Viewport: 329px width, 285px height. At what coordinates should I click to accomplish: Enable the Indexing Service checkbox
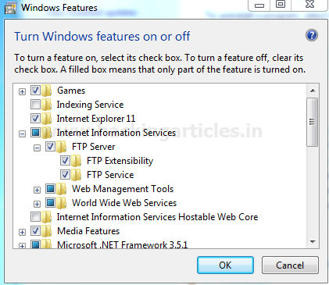[x=35, y=105]
